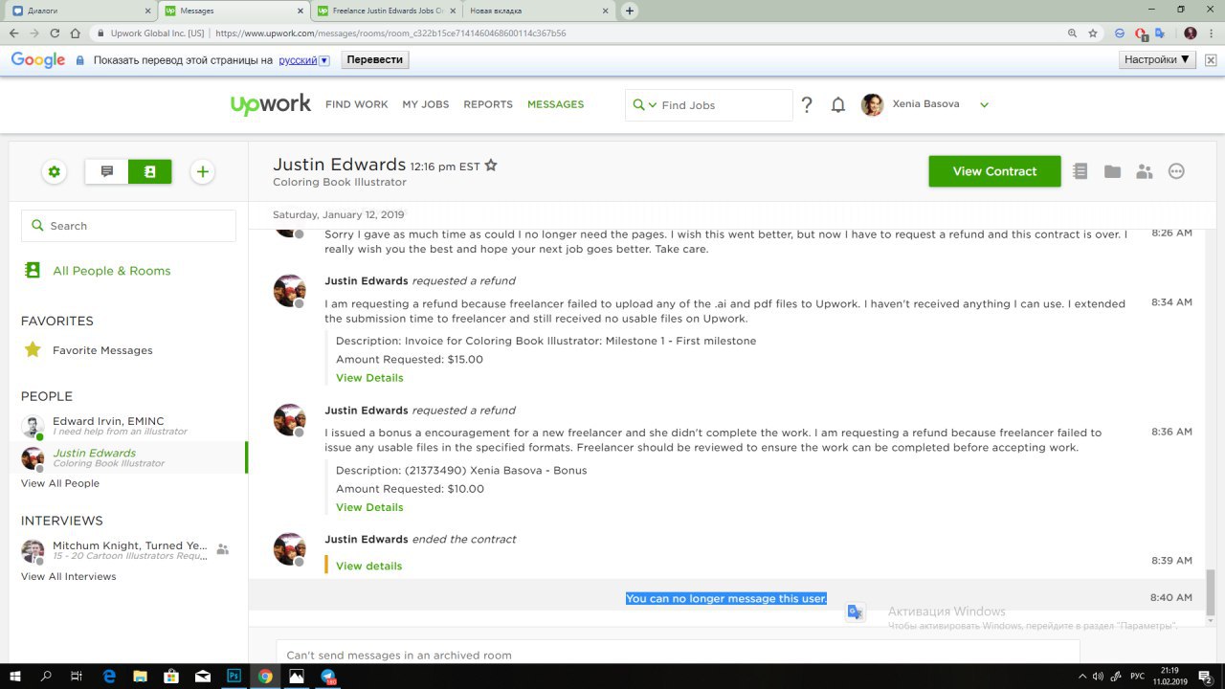Open the FIND WORK menu
The image size is (1225, 689).
(357, 104)
